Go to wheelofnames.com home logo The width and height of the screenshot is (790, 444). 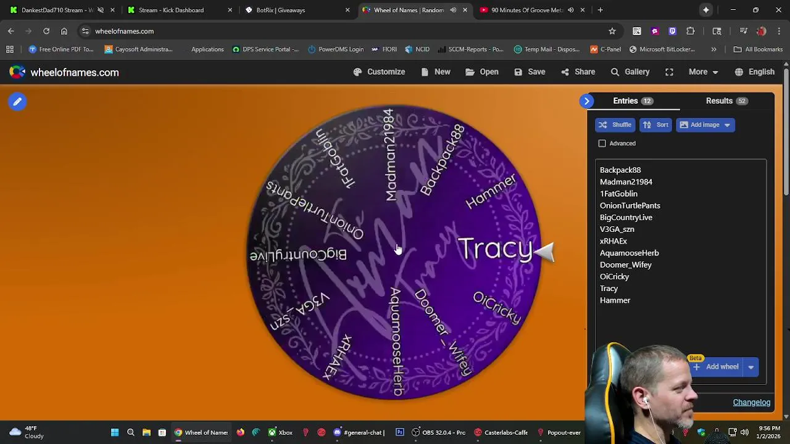click(64, 73)
